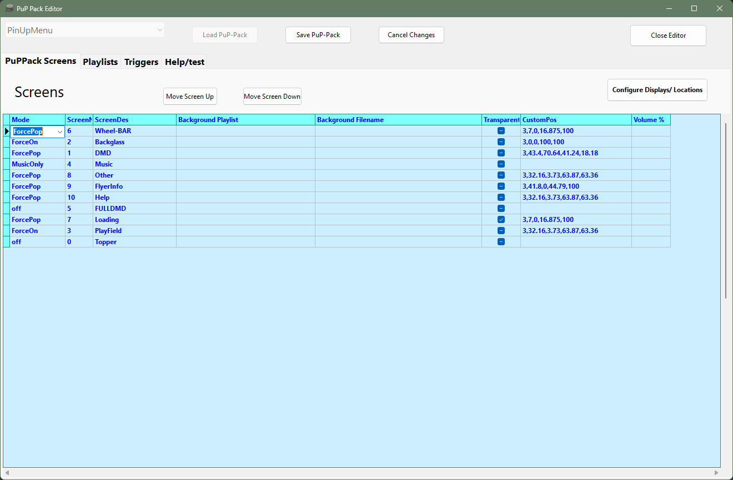Image resolution: width=733 pixels, height=480 pixels.
Task: Click Configure Displays/ Locations button
Action: click(657, 90)
